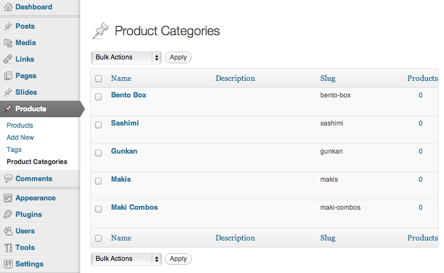Viewport: 444px width, 273px height.
Task: Open the Tags submenu link
Action: point(14,150)
